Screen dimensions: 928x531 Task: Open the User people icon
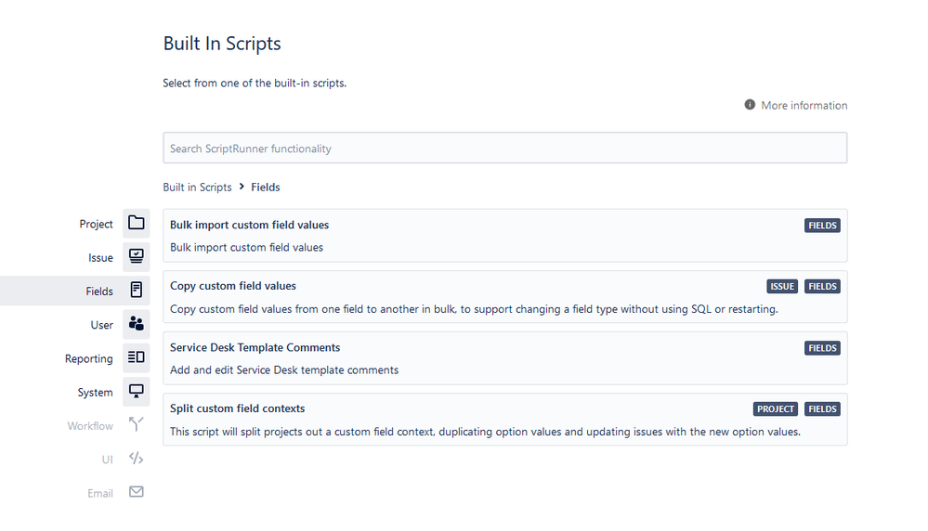pyautogui.click(x=137, y=324)
